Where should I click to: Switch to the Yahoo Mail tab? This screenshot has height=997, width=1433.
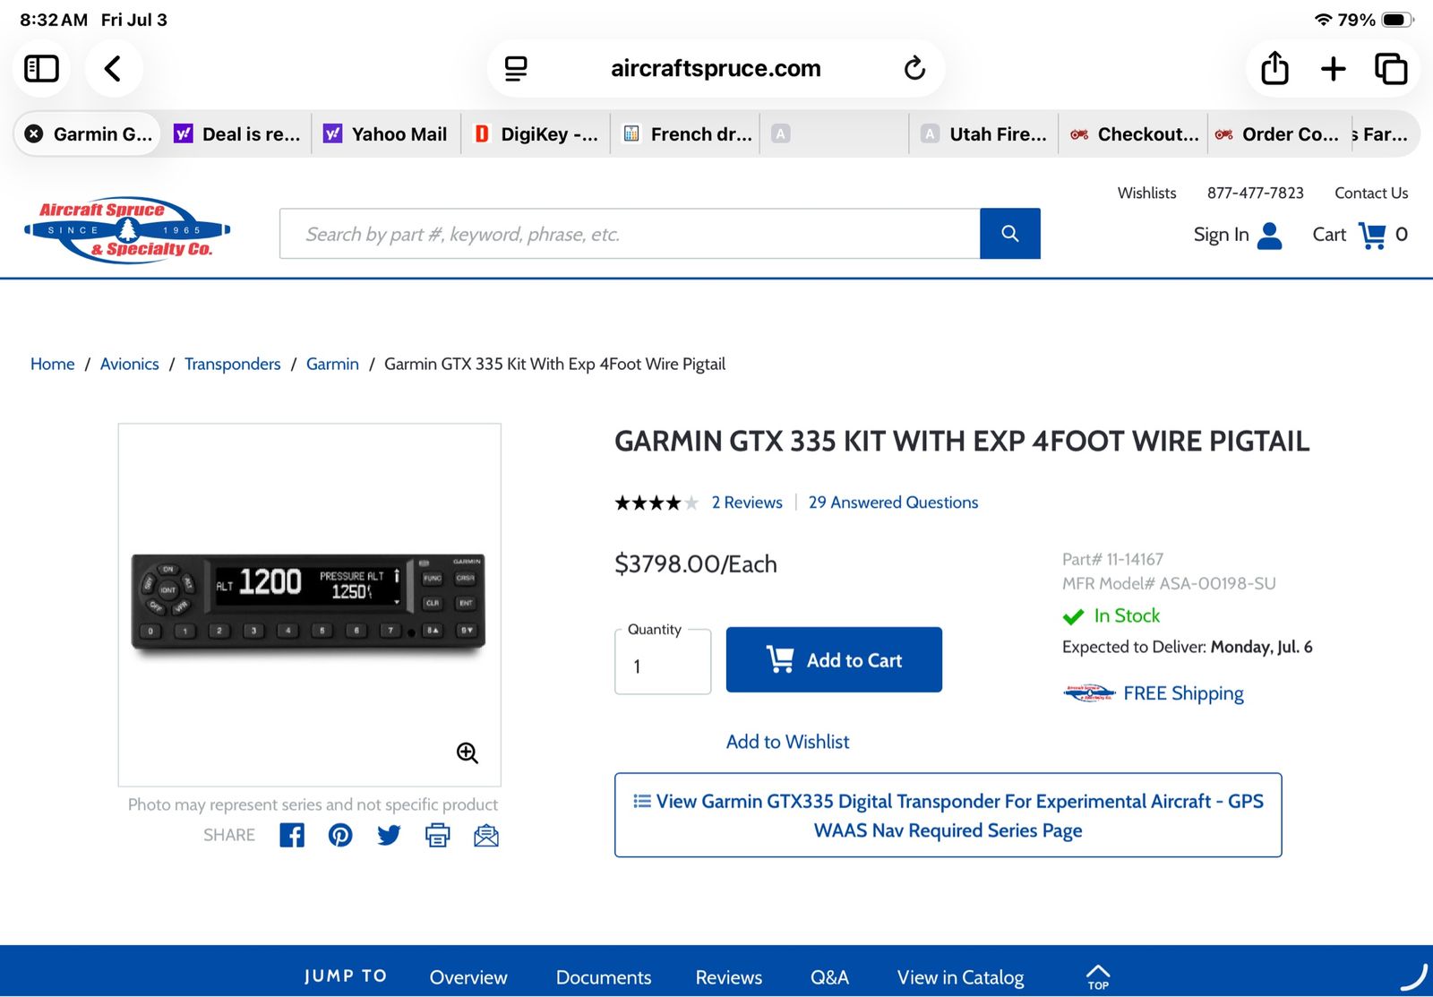pyautogui.click(x=386, y=133)
